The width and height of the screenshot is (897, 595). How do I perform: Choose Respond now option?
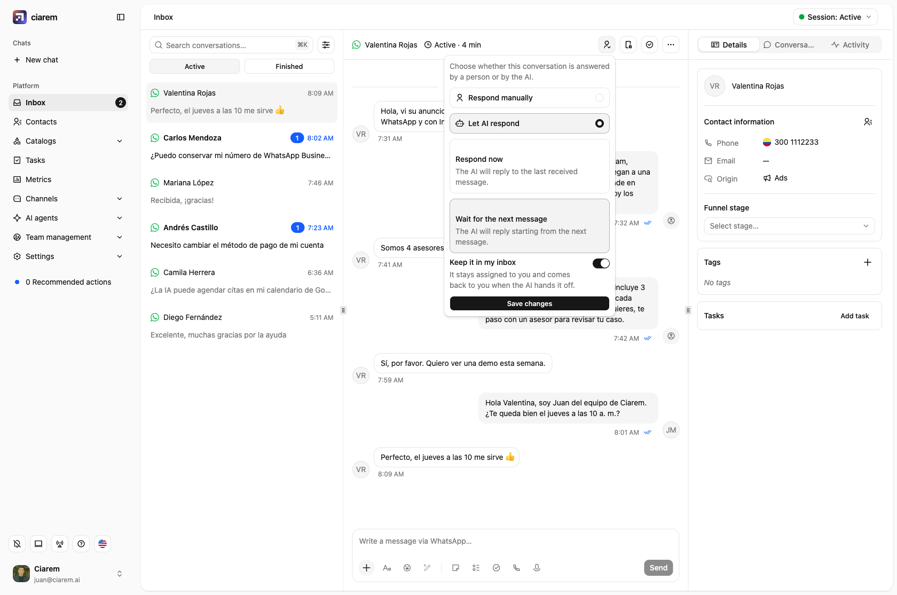pyautogui.click(x=530, y=166)
